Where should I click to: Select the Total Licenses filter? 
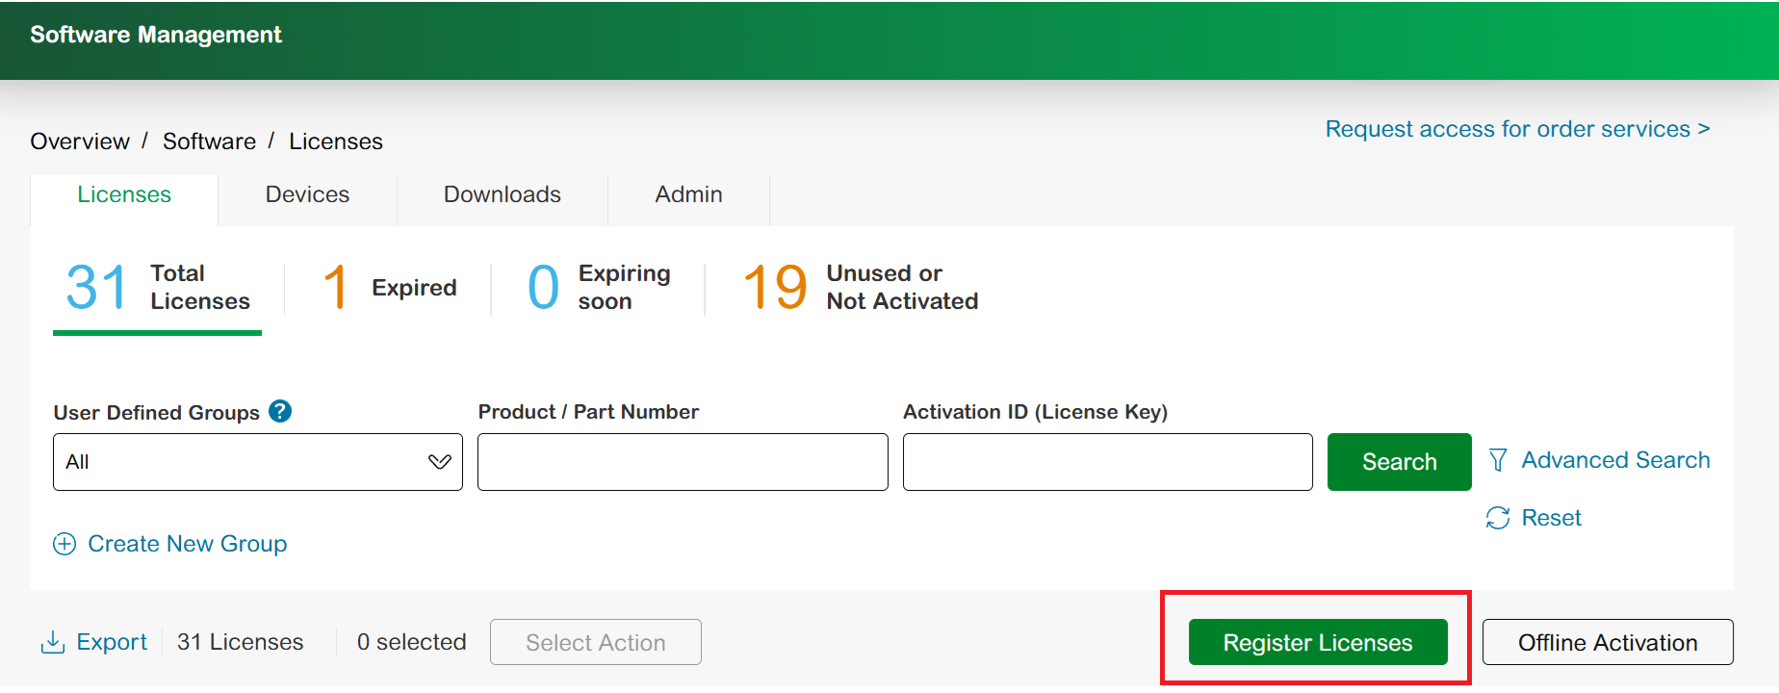(158, 288)
